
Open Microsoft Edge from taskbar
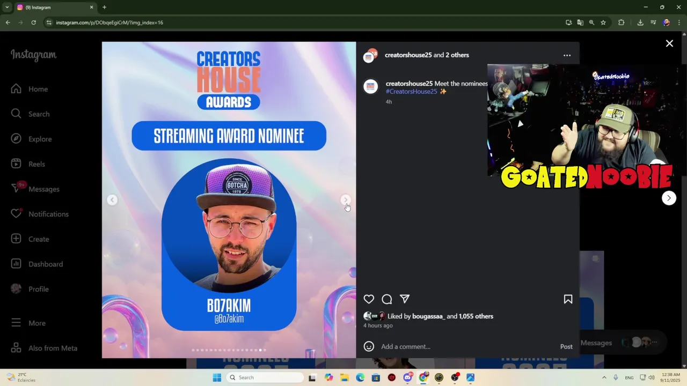[360, 377]
